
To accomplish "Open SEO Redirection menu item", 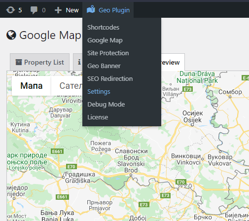I will 110,79.
